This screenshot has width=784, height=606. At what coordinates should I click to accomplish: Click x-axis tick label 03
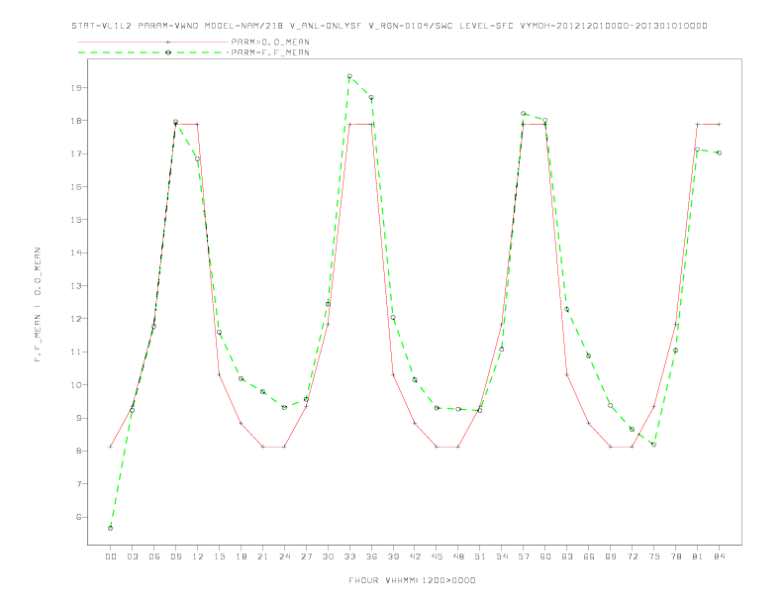132,556
